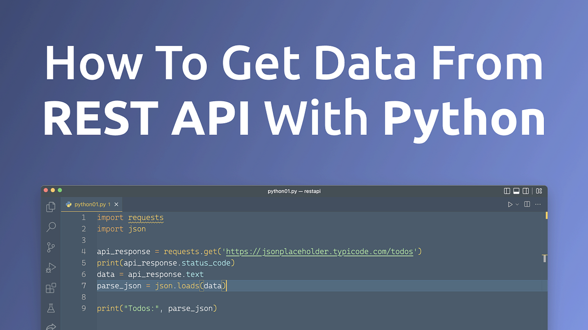Open the editor More Actions menu
This screenshot has width=588, height=330.
point(538,204)
